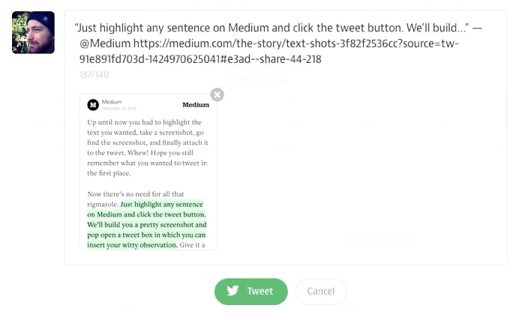
Task: Select the attached text-shot image thumbnail
Action: pos(148,172)
